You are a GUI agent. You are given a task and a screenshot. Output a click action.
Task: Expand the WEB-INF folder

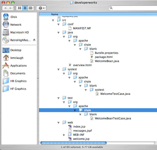pyautogui.click(x=64, y=135)
